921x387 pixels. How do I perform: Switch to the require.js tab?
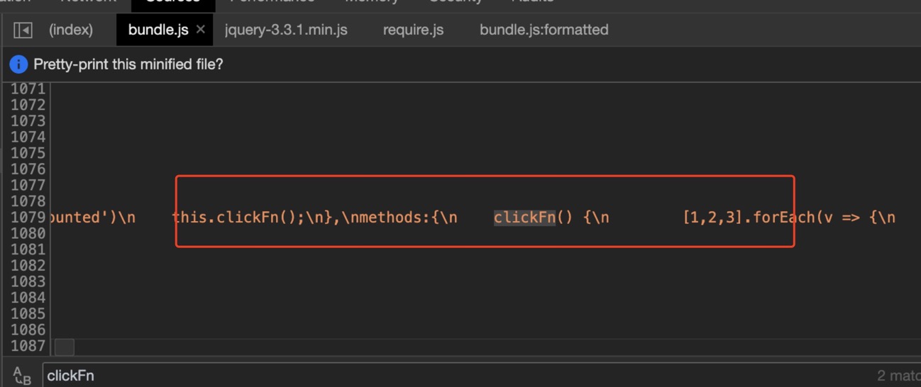coord(413,30)
